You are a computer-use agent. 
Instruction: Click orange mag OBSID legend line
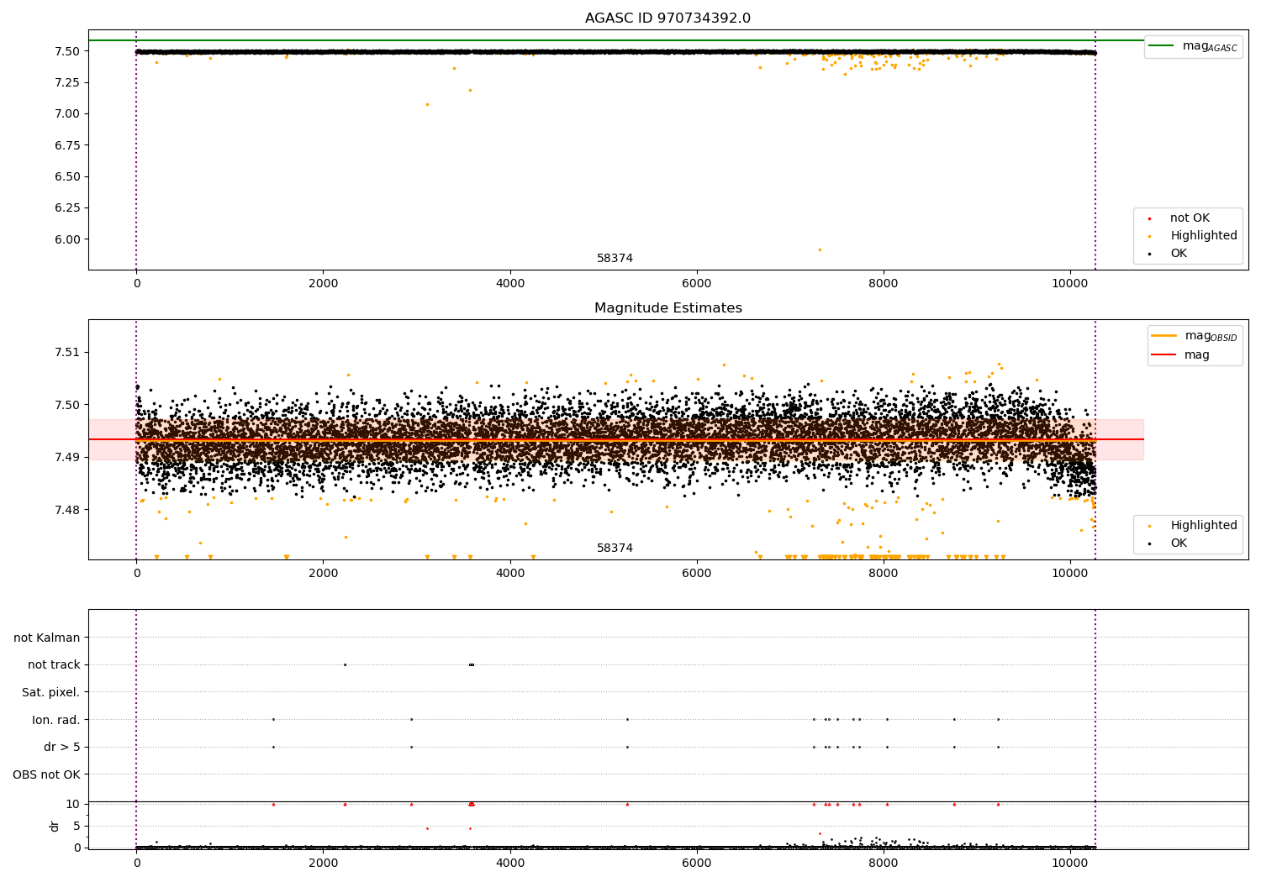point(1163,336)
